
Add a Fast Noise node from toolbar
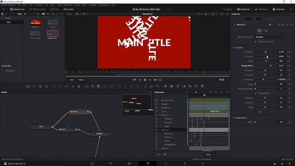(x=34, y=86)
